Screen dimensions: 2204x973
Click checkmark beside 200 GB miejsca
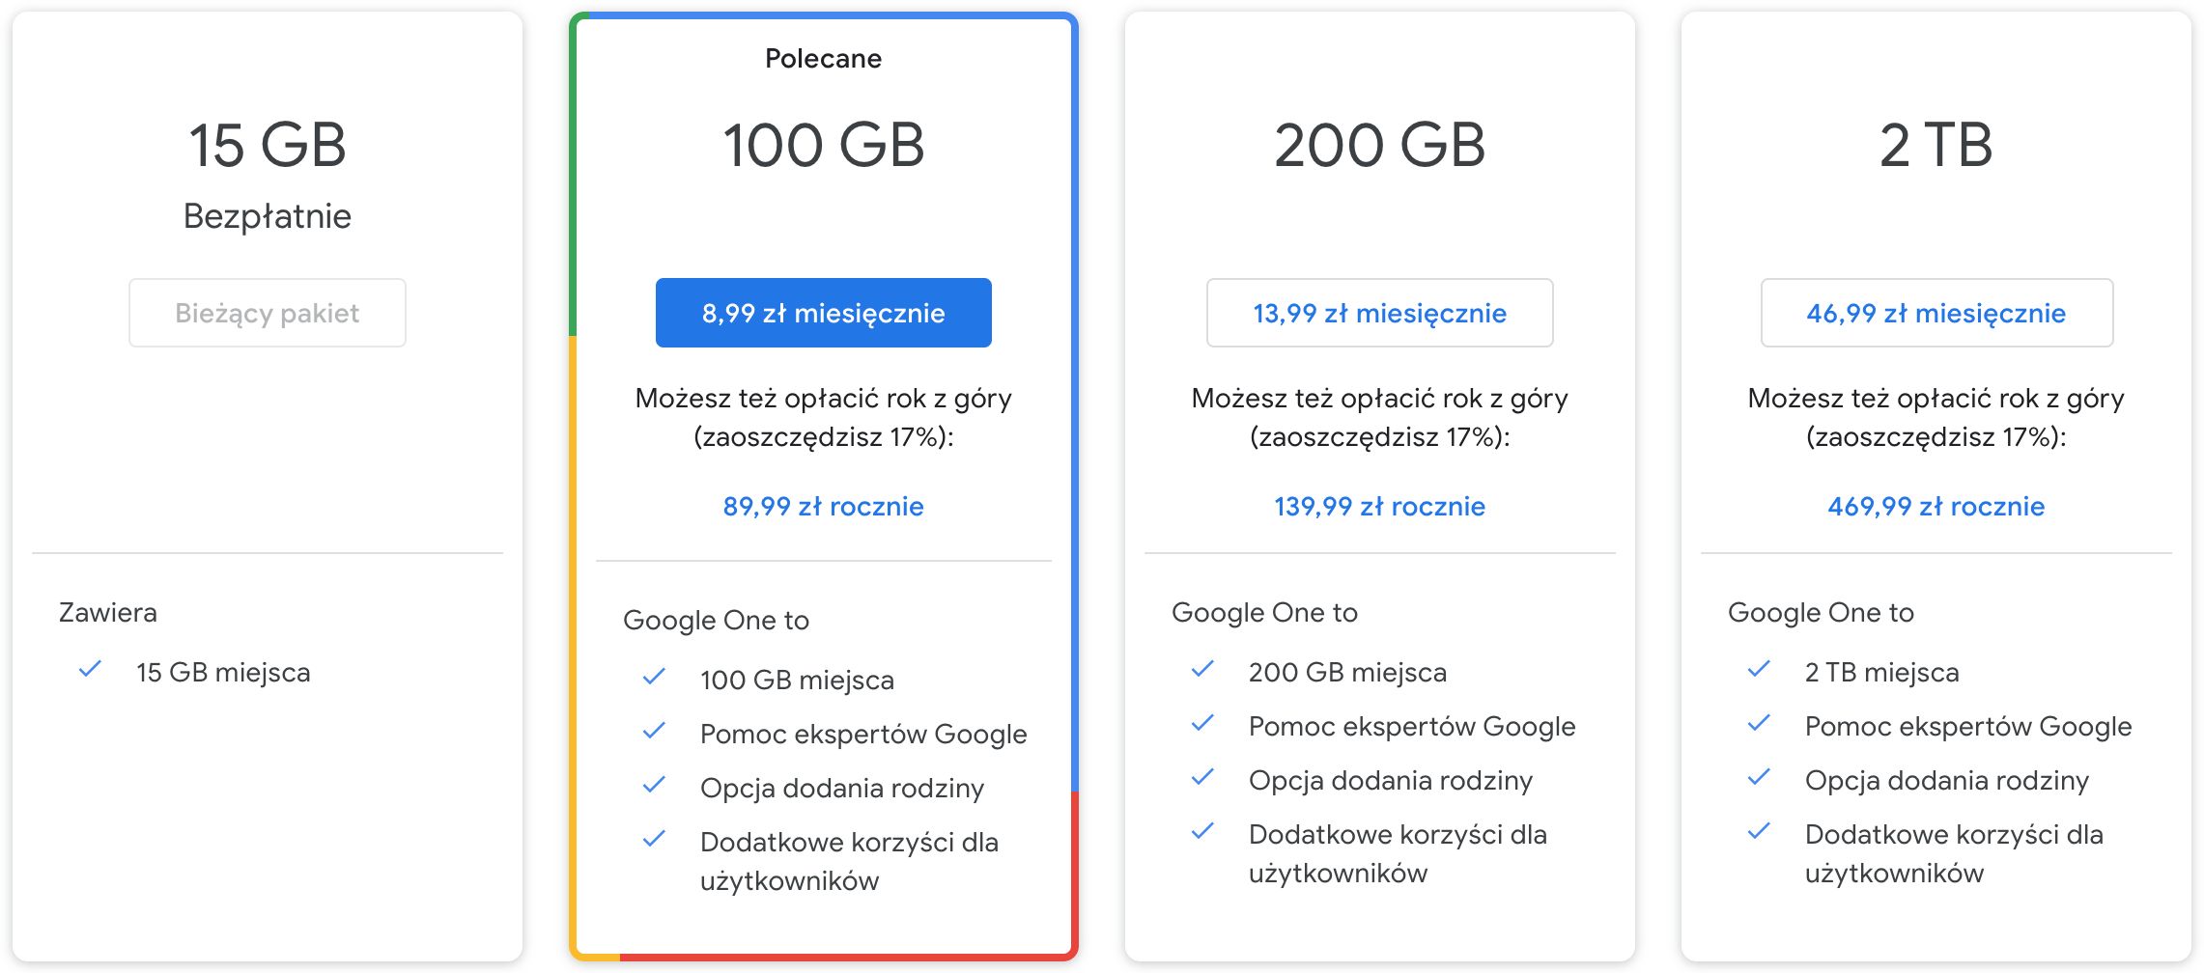pos(1202,669)
